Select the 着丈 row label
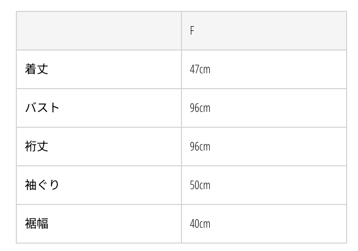The height and width of the screenshot is (251, 358). (37, 69)
